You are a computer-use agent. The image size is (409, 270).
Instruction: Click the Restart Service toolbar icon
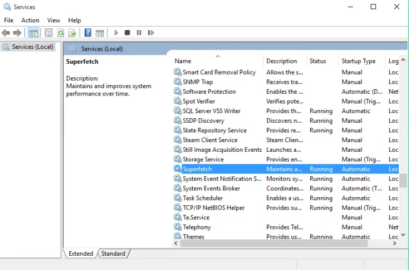point(150,33)
